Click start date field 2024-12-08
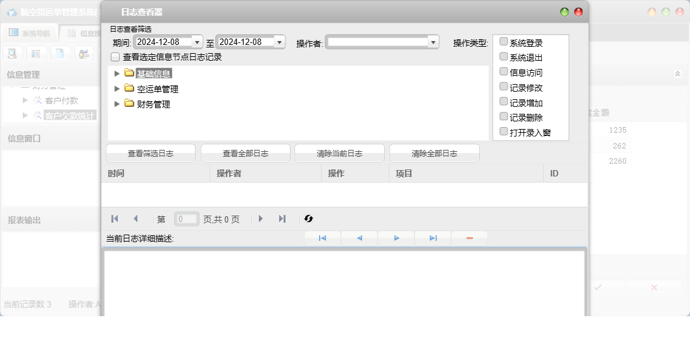This screenshot has height=344, width=690. point(163,42)
